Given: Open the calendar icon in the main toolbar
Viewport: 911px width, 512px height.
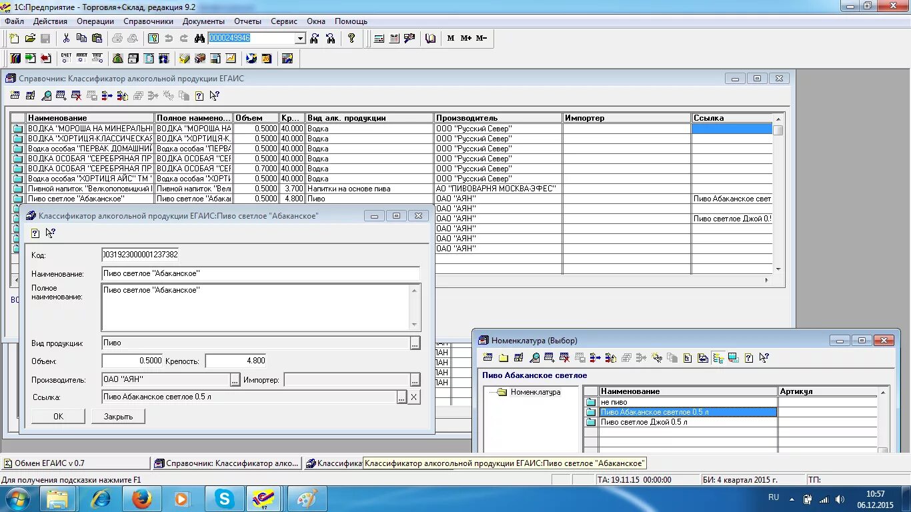Looking at the screenshot, I should [x=394, y=39].
